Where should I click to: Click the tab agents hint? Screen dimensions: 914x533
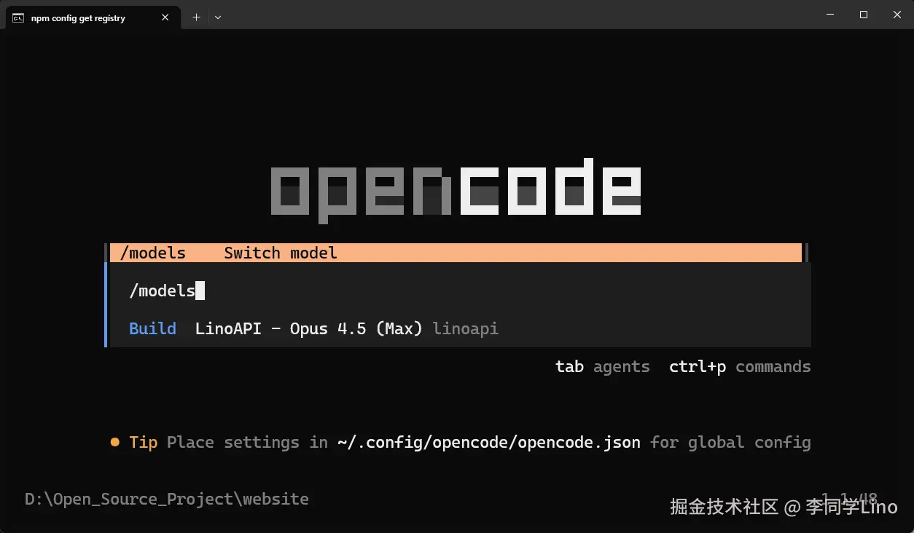pos(602,366)
